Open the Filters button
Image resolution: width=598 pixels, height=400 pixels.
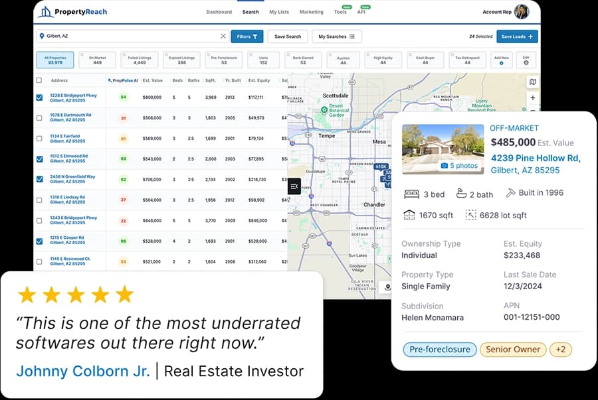[x=247, y=36]
